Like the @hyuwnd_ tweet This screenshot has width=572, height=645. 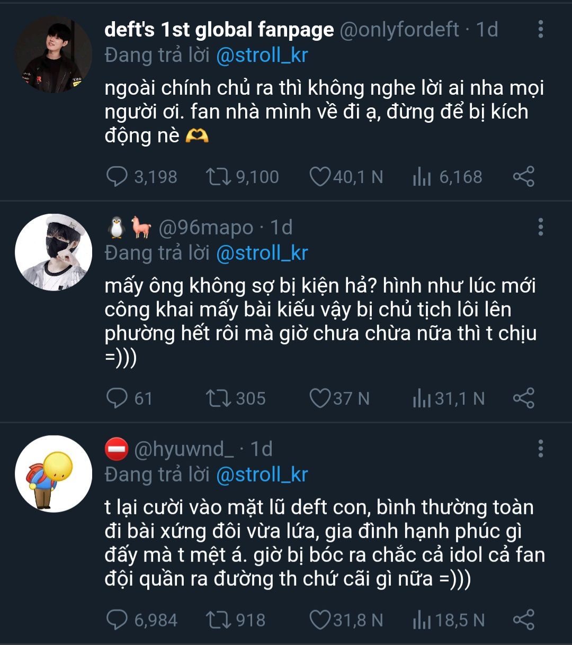pyautogui.click(x=319, y=620)
